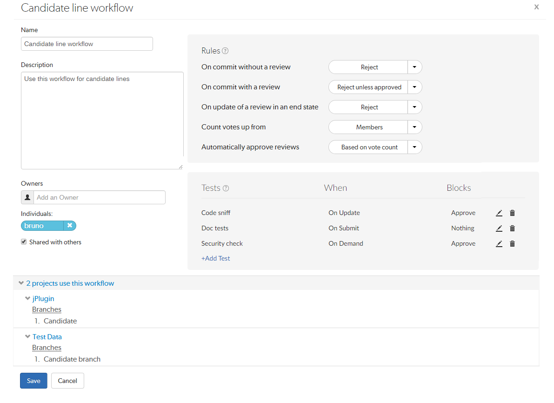This screenshot has height=403, width=554.
Task: Edit the Code sniff test
Action: [x=499, y=213]
